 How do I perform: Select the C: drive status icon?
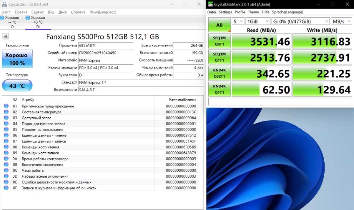point(2,18)
